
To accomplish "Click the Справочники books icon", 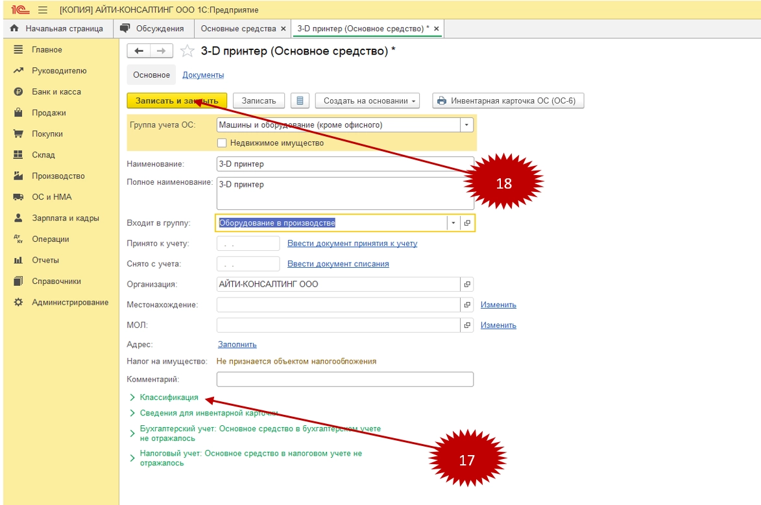I will [x=18, y=281].
